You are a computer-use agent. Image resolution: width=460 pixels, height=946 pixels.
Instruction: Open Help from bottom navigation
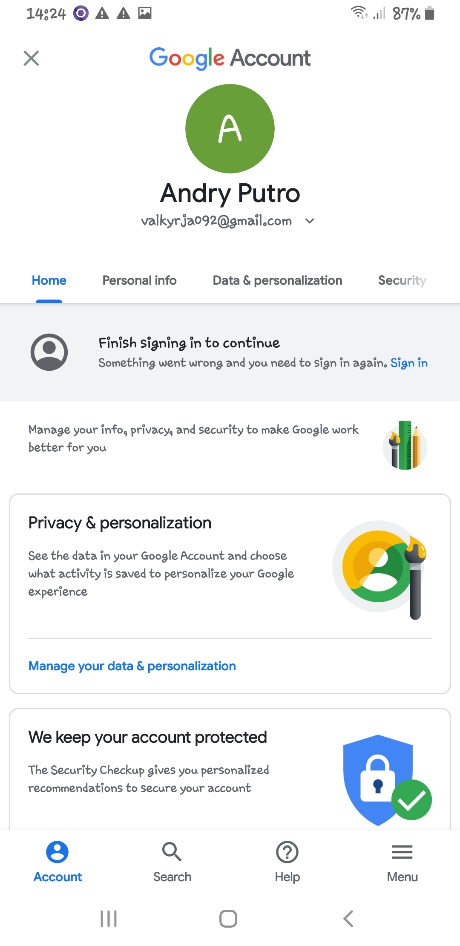coord(287,861)
